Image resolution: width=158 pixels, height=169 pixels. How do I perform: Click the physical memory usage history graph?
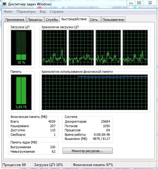coord(95,92)
